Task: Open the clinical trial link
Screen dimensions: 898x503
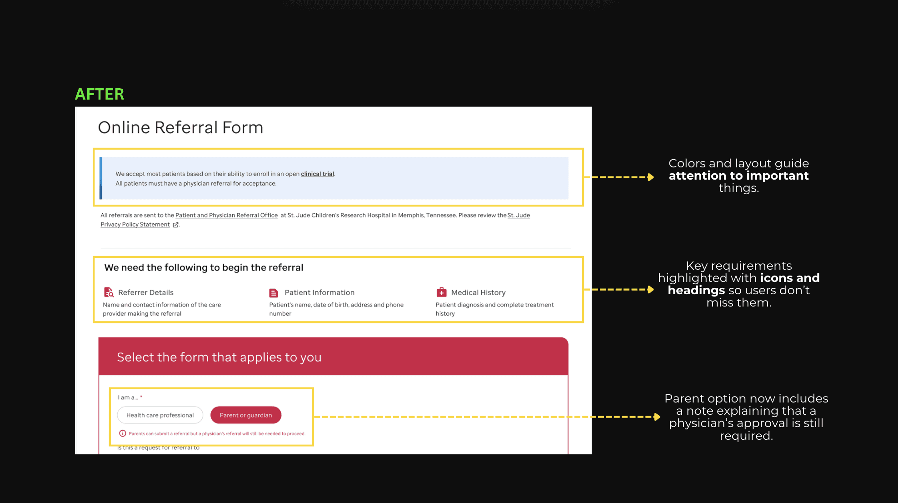Action: pos(317,174)
